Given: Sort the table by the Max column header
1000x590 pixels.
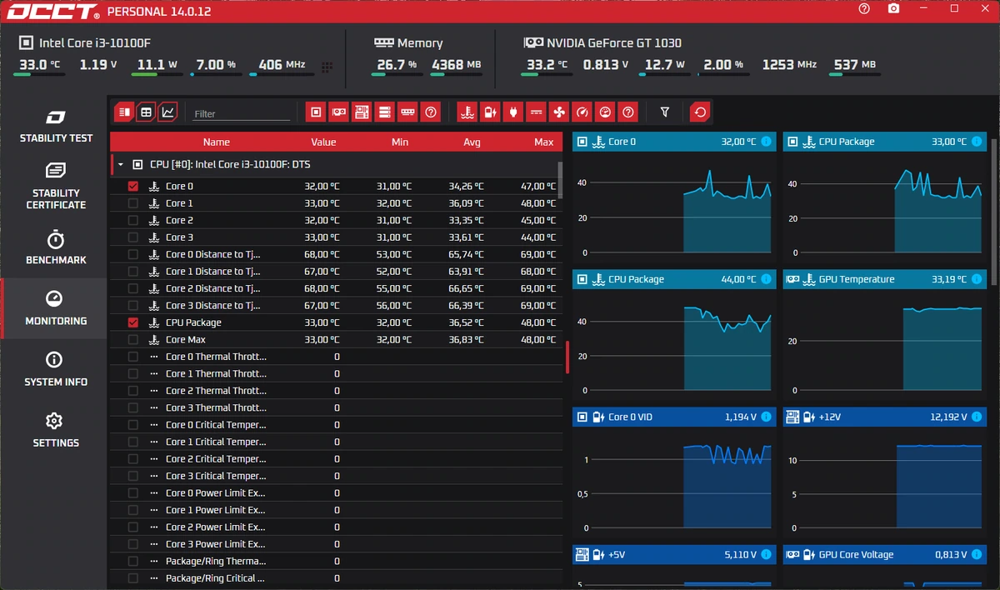Looking at the screenshot, I should point(543,142).
